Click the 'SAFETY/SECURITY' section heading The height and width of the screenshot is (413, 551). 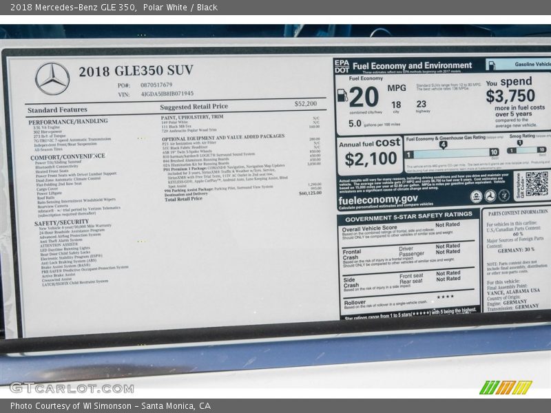[x=61, y=222]
